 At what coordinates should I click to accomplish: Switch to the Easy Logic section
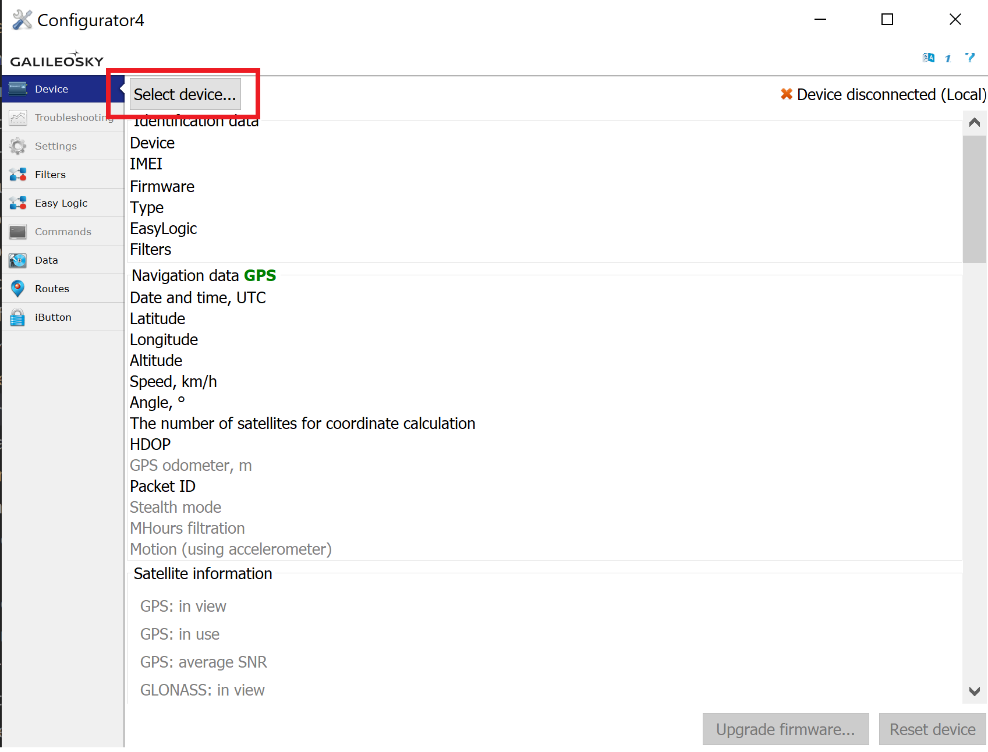click(63, 203)
